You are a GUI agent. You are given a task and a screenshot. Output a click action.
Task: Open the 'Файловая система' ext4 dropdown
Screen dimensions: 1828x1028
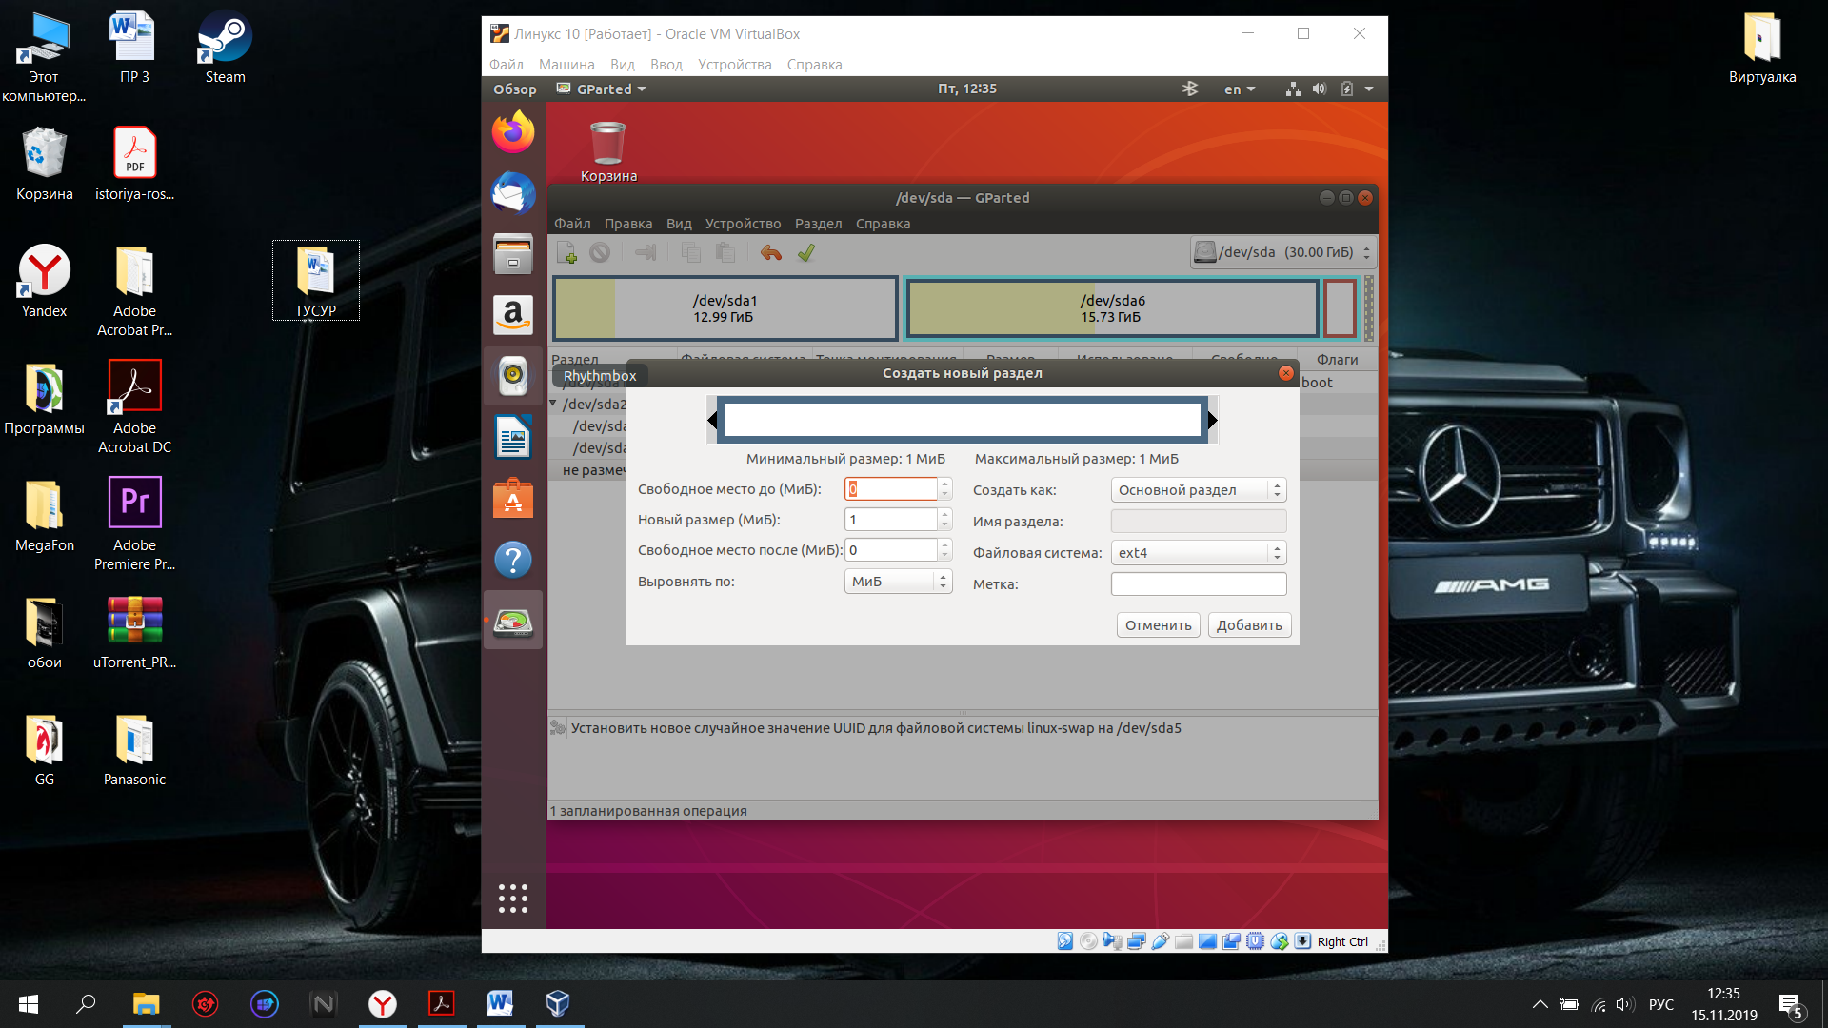click(x=1199, y=553)
